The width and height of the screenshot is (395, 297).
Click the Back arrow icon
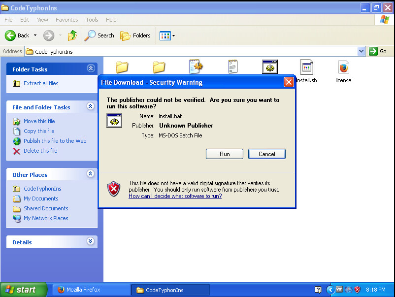point(10,35)
